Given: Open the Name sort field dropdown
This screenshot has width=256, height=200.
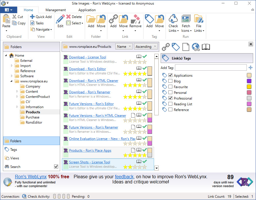Looking at the screenshot, I should pyautogui.click(x=124, y=47).
